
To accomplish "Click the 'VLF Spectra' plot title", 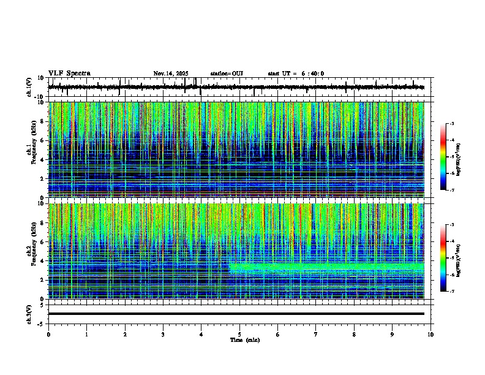I will coord(69,74).
